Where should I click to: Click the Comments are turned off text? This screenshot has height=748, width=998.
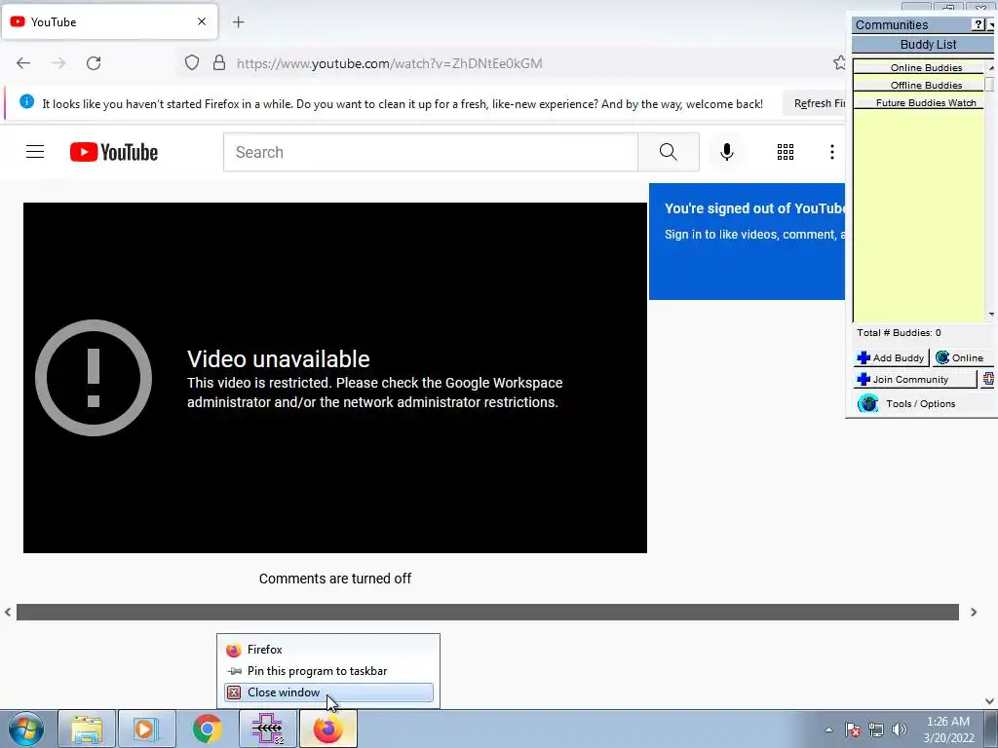coord(335,579)
